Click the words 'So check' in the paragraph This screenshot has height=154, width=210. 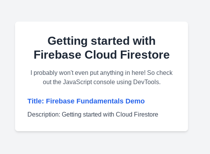[160, 73]
